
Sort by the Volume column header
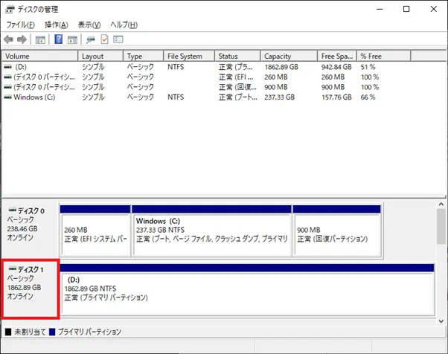pos(39,56)
